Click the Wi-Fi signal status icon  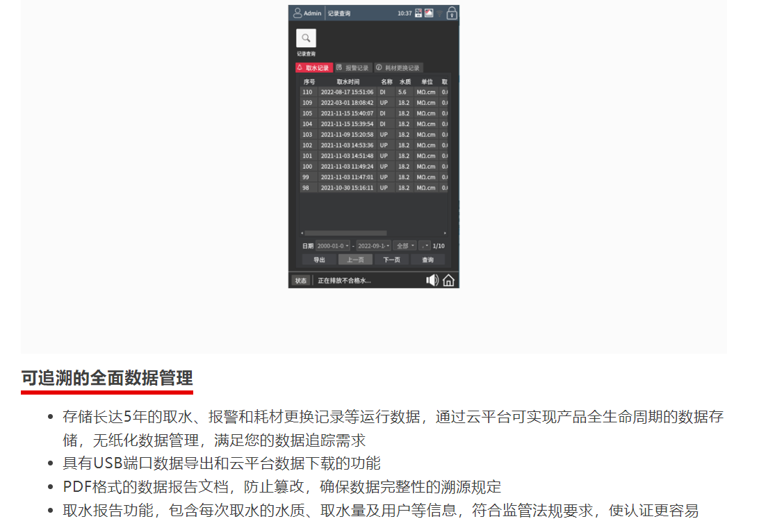(439, 14)
